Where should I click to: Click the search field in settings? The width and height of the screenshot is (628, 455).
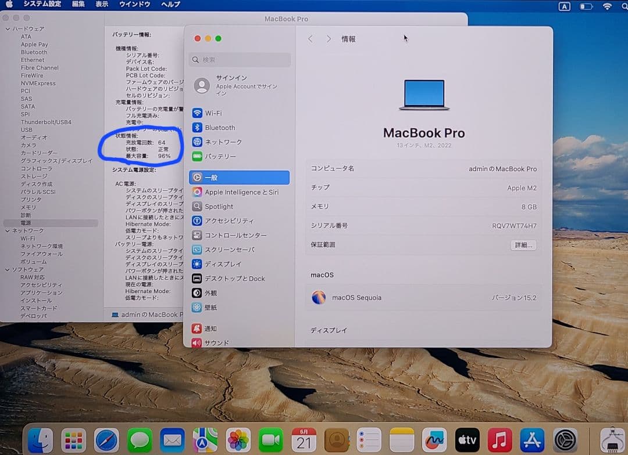coord(239,60)
